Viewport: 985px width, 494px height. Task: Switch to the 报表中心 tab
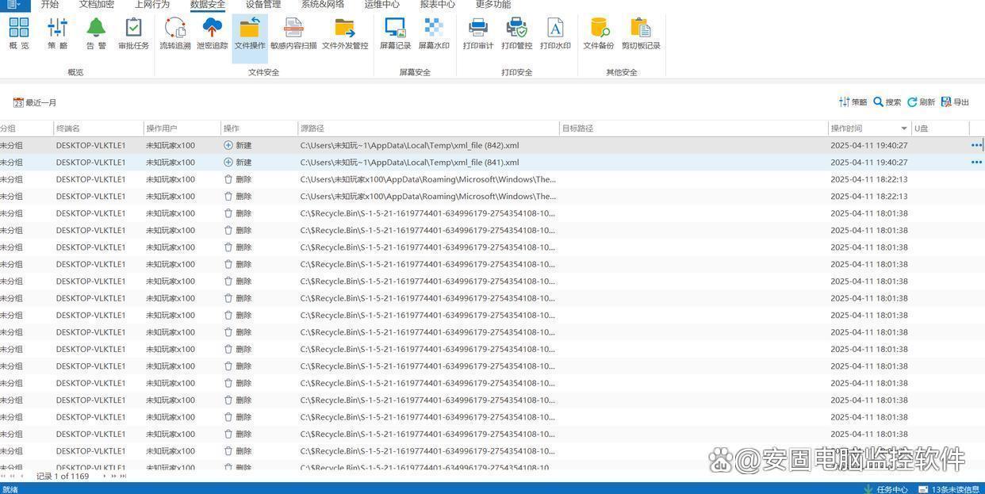tap(437, 5)
